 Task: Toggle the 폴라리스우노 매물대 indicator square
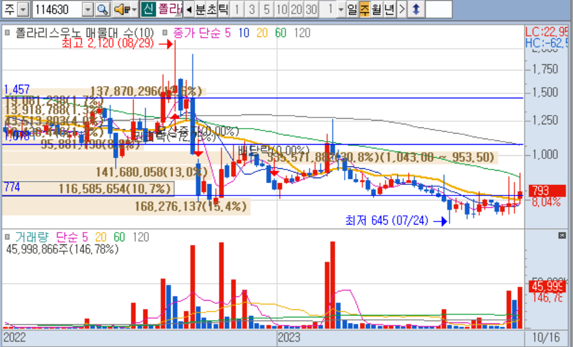point(7,33)
